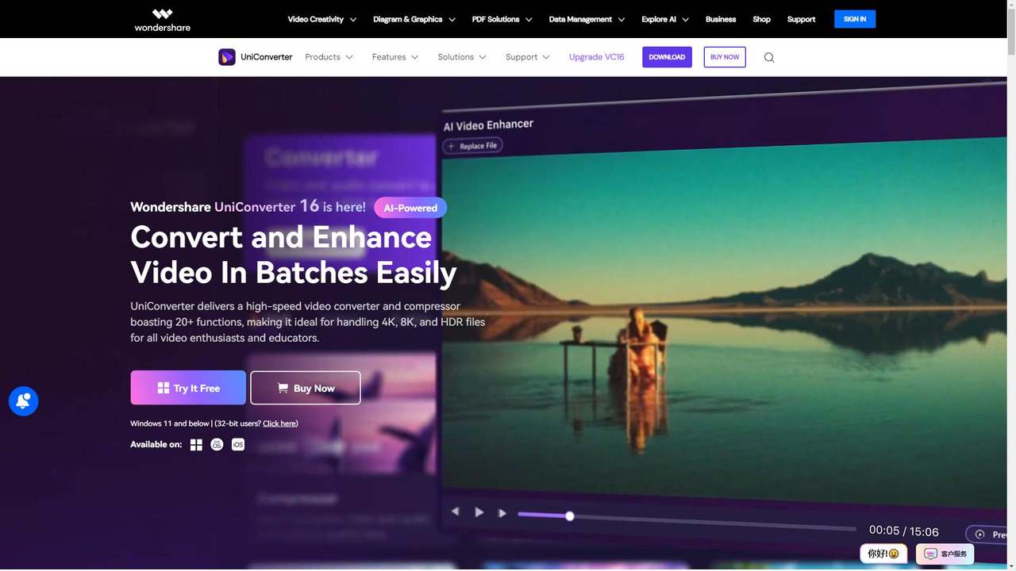Go to the Business page
Viewport: 1016px width, 571px height.
721,19
